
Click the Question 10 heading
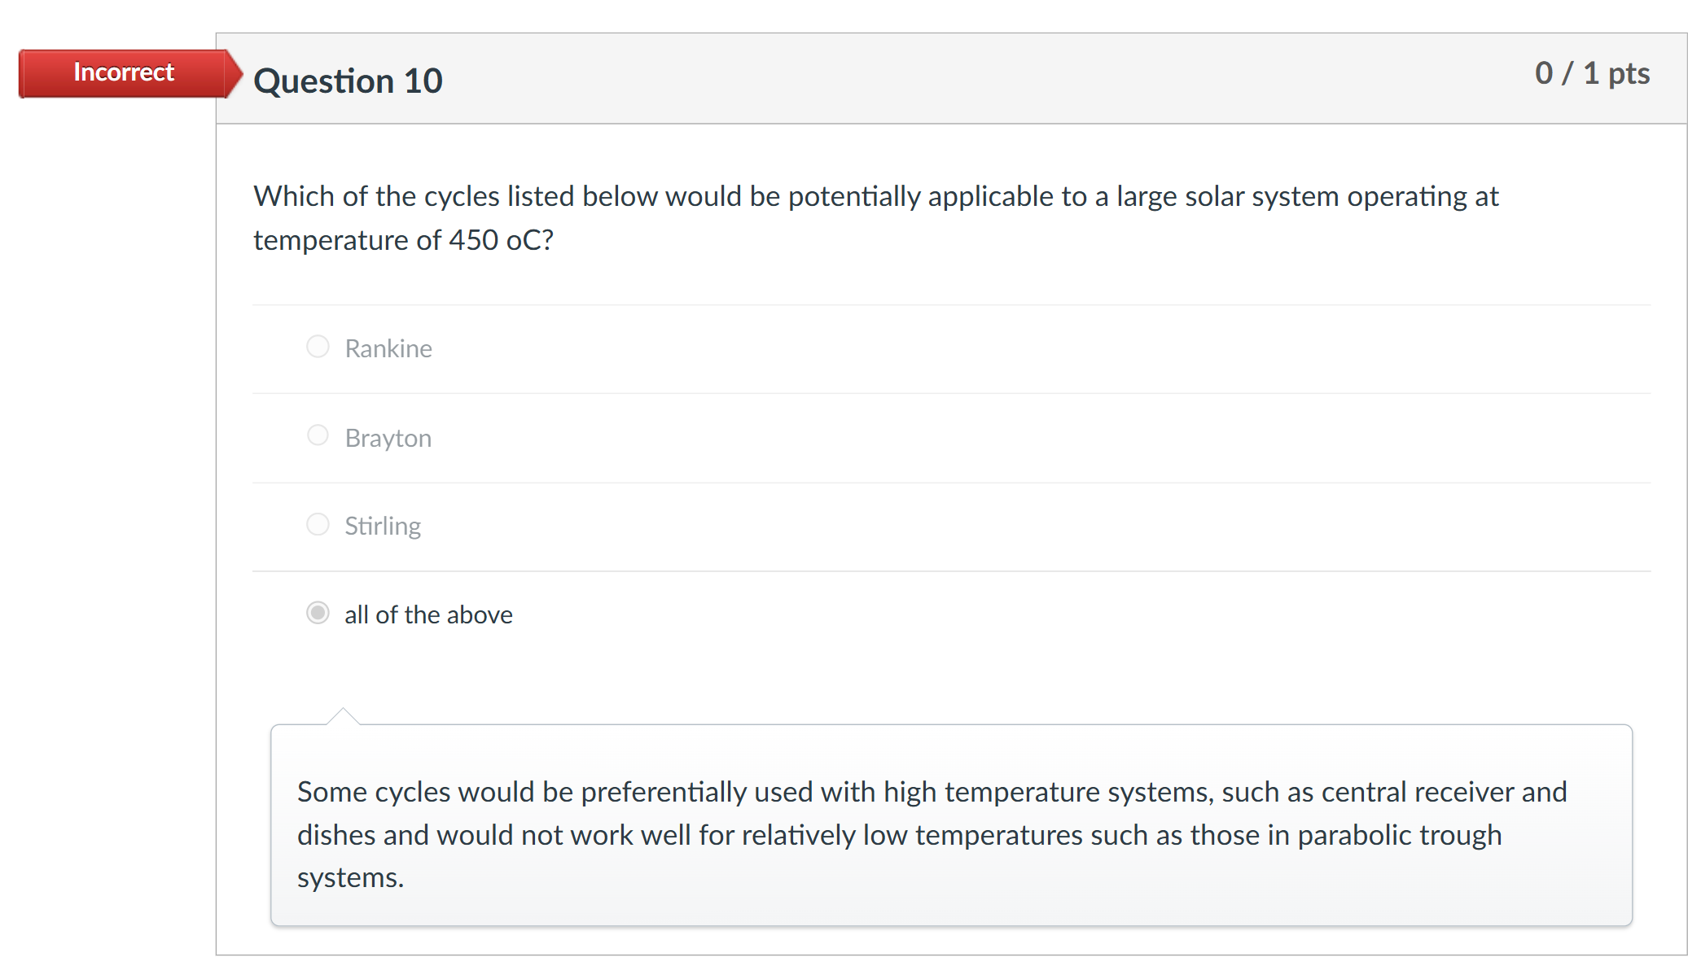click(x=348, y=79)
